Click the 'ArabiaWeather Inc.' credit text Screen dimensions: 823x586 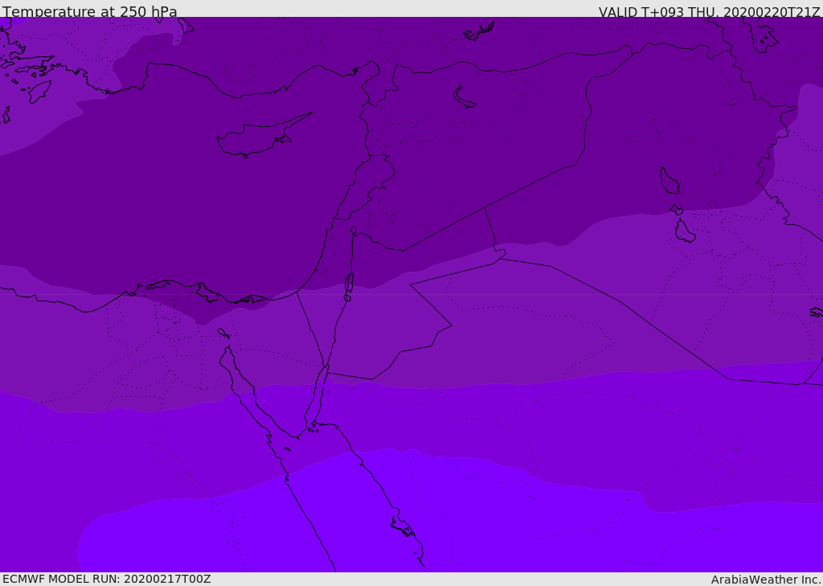pyautogui.click(x=766, y=580)
